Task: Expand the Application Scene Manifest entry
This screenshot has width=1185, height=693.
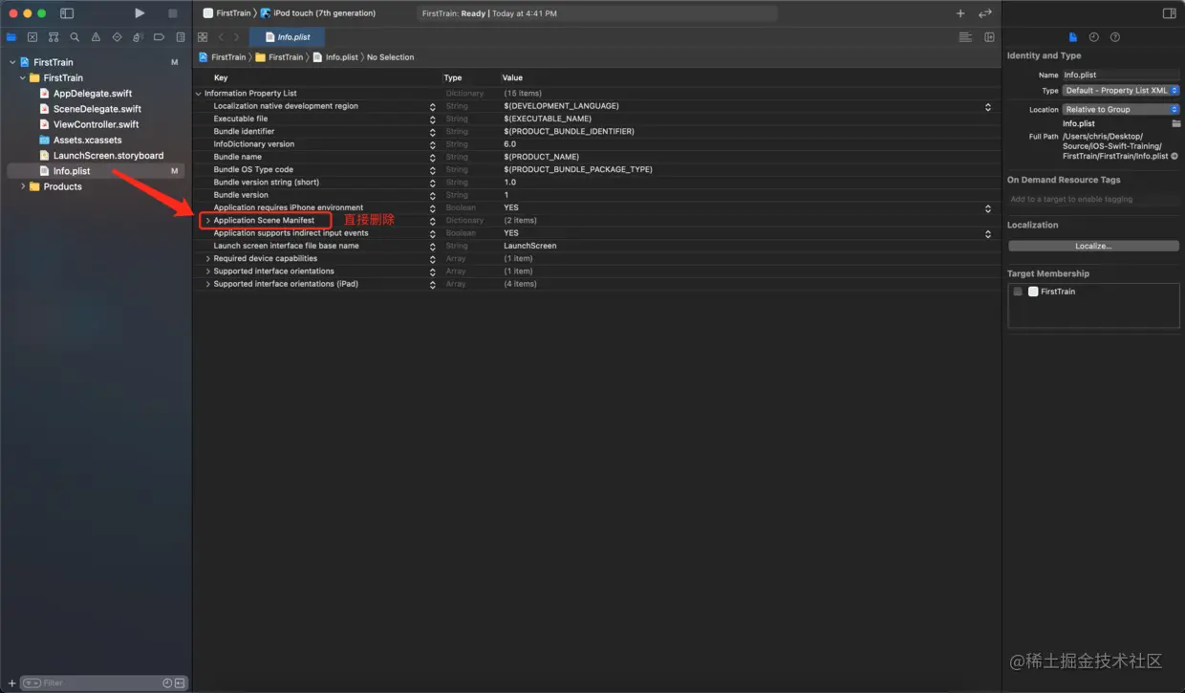Action: click(208, 220)
